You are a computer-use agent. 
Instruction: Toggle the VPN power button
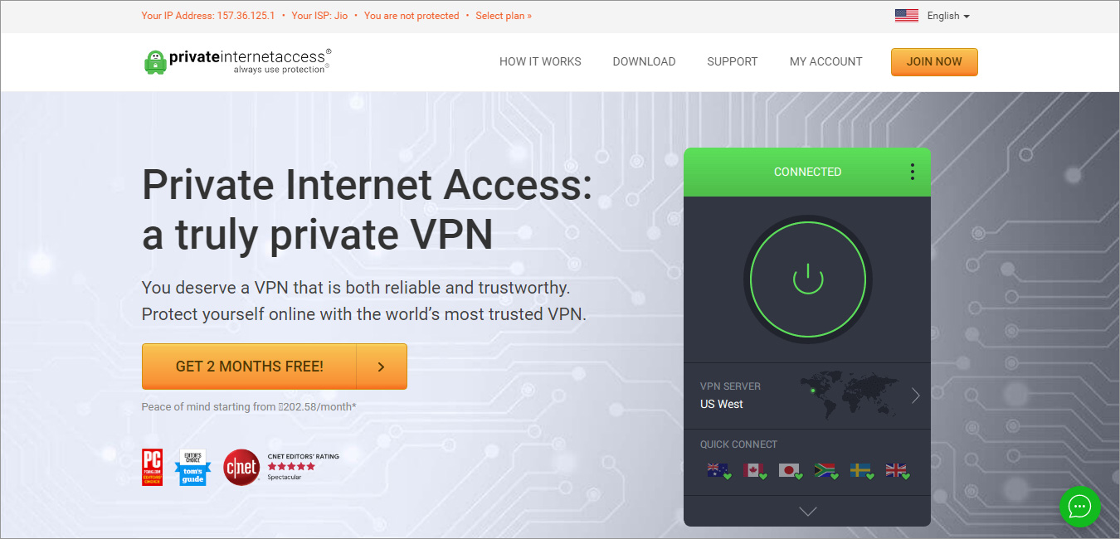click(807, 279)
